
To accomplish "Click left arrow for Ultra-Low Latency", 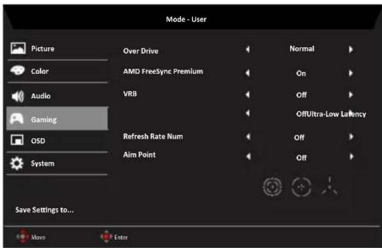I will click(248, 113).
